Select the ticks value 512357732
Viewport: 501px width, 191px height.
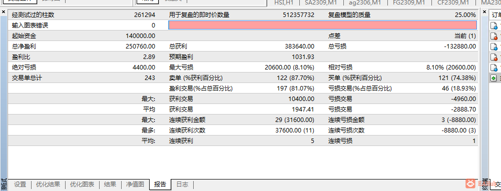tap(298, 15)
